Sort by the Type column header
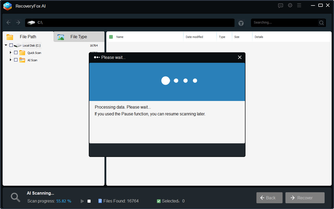 click(x=222, y=37)
